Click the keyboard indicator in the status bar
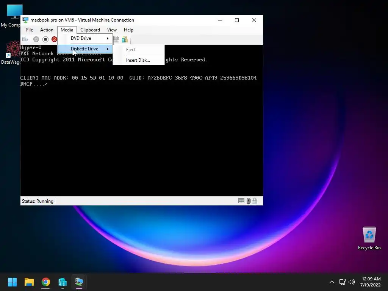The width and height of the screenshot is (388, 291). [x=241, y=201]
